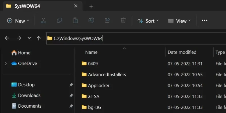This screenshot has height=113, width=226.
Task: Click the address bar path field
Action: click(x=136, y=38)
